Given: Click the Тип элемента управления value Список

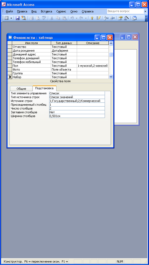Looking at the screenshot, I should click(77, 93).
